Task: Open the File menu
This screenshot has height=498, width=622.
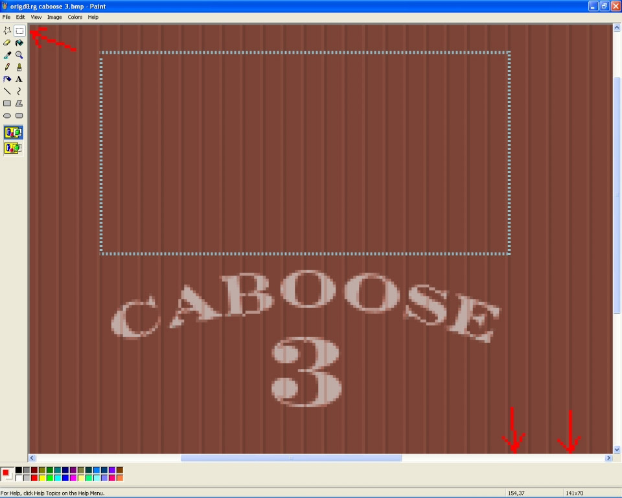Action: coord(6,17)
